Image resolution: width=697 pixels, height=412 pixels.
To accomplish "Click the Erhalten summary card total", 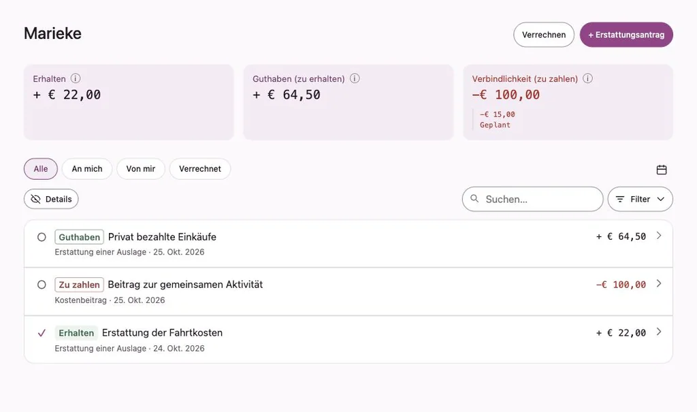I will 67,95.
